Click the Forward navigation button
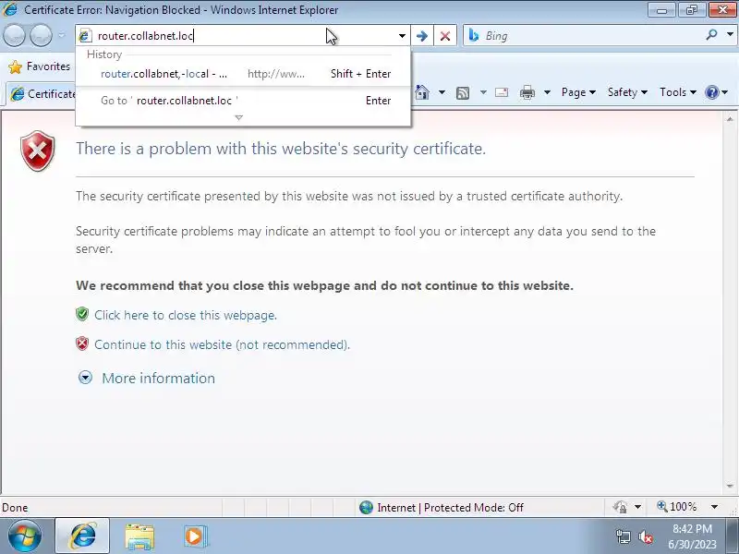 click(41, 36)
